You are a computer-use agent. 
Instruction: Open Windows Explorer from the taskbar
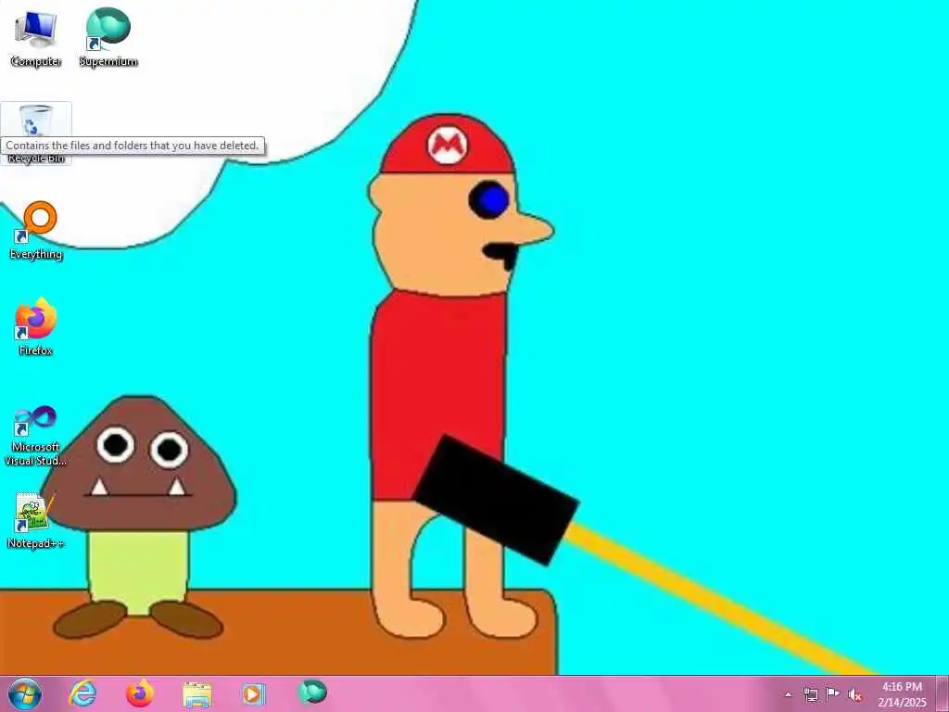pyautogui.click(x=197, y=695)
